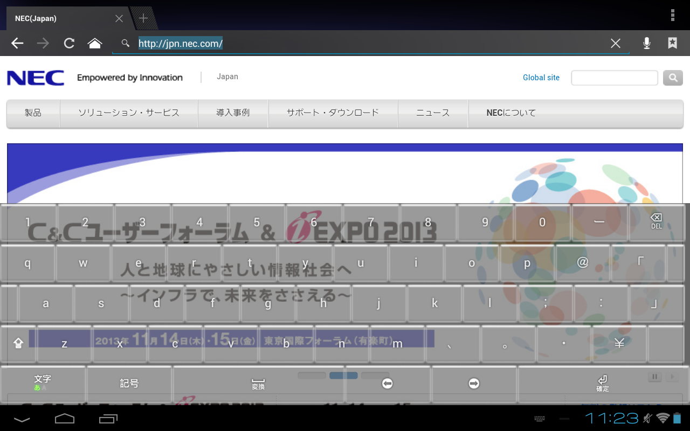Tap the left arrow cursor key
Viewport: 690px width, 431px height.
pyautogui.click(x=388, y=384)
